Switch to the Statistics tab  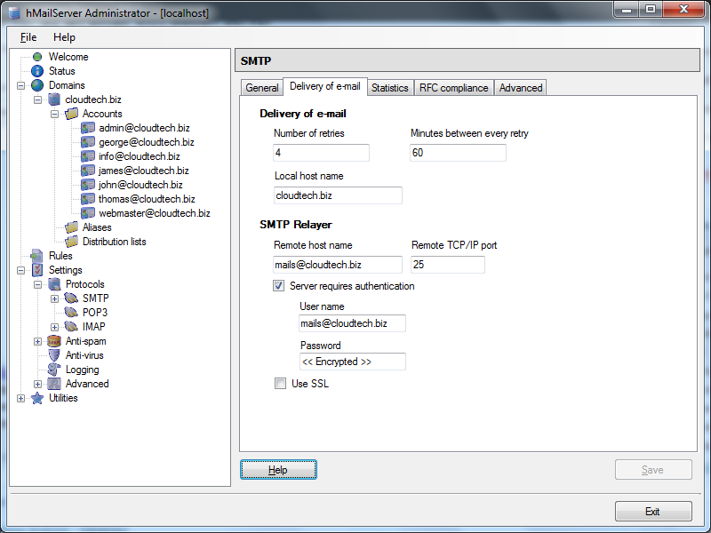(x=390, y=87)
